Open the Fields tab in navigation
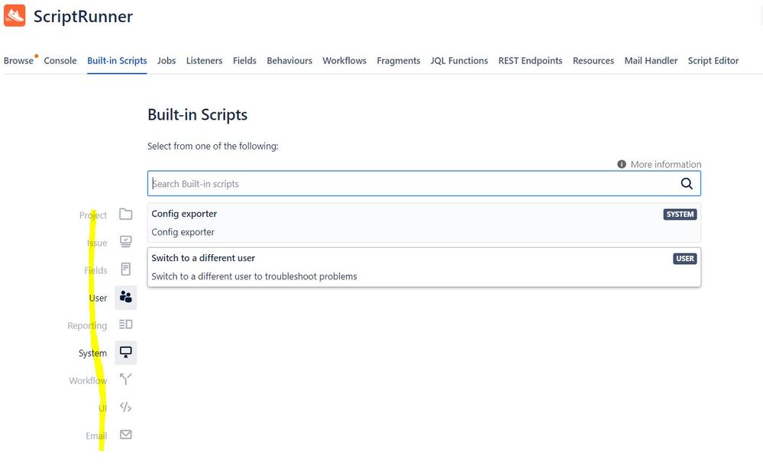Screen dimensions: 763x464 (244, 61)
